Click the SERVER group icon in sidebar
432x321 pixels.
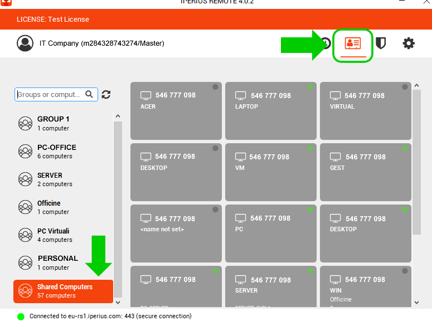[25, 179]
